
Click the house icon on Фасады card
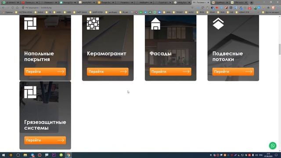tap(155, 23)
